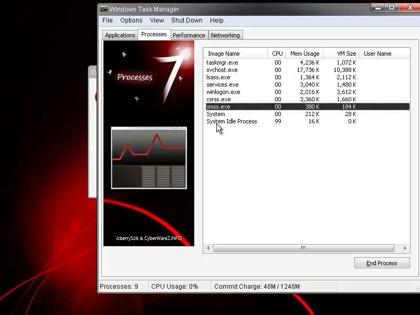Switch to the Applications tab
420x315 pixels.
pyautogui.click(x=120, y=35)
